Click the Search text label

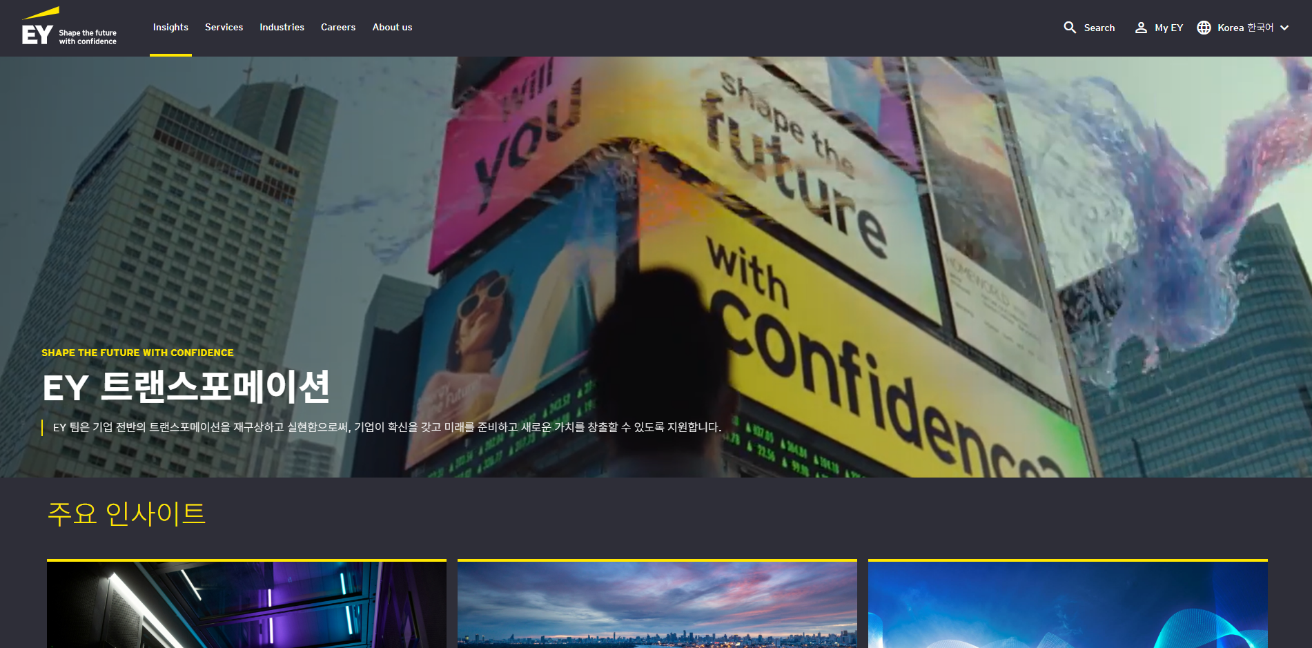coord(1099,28)
